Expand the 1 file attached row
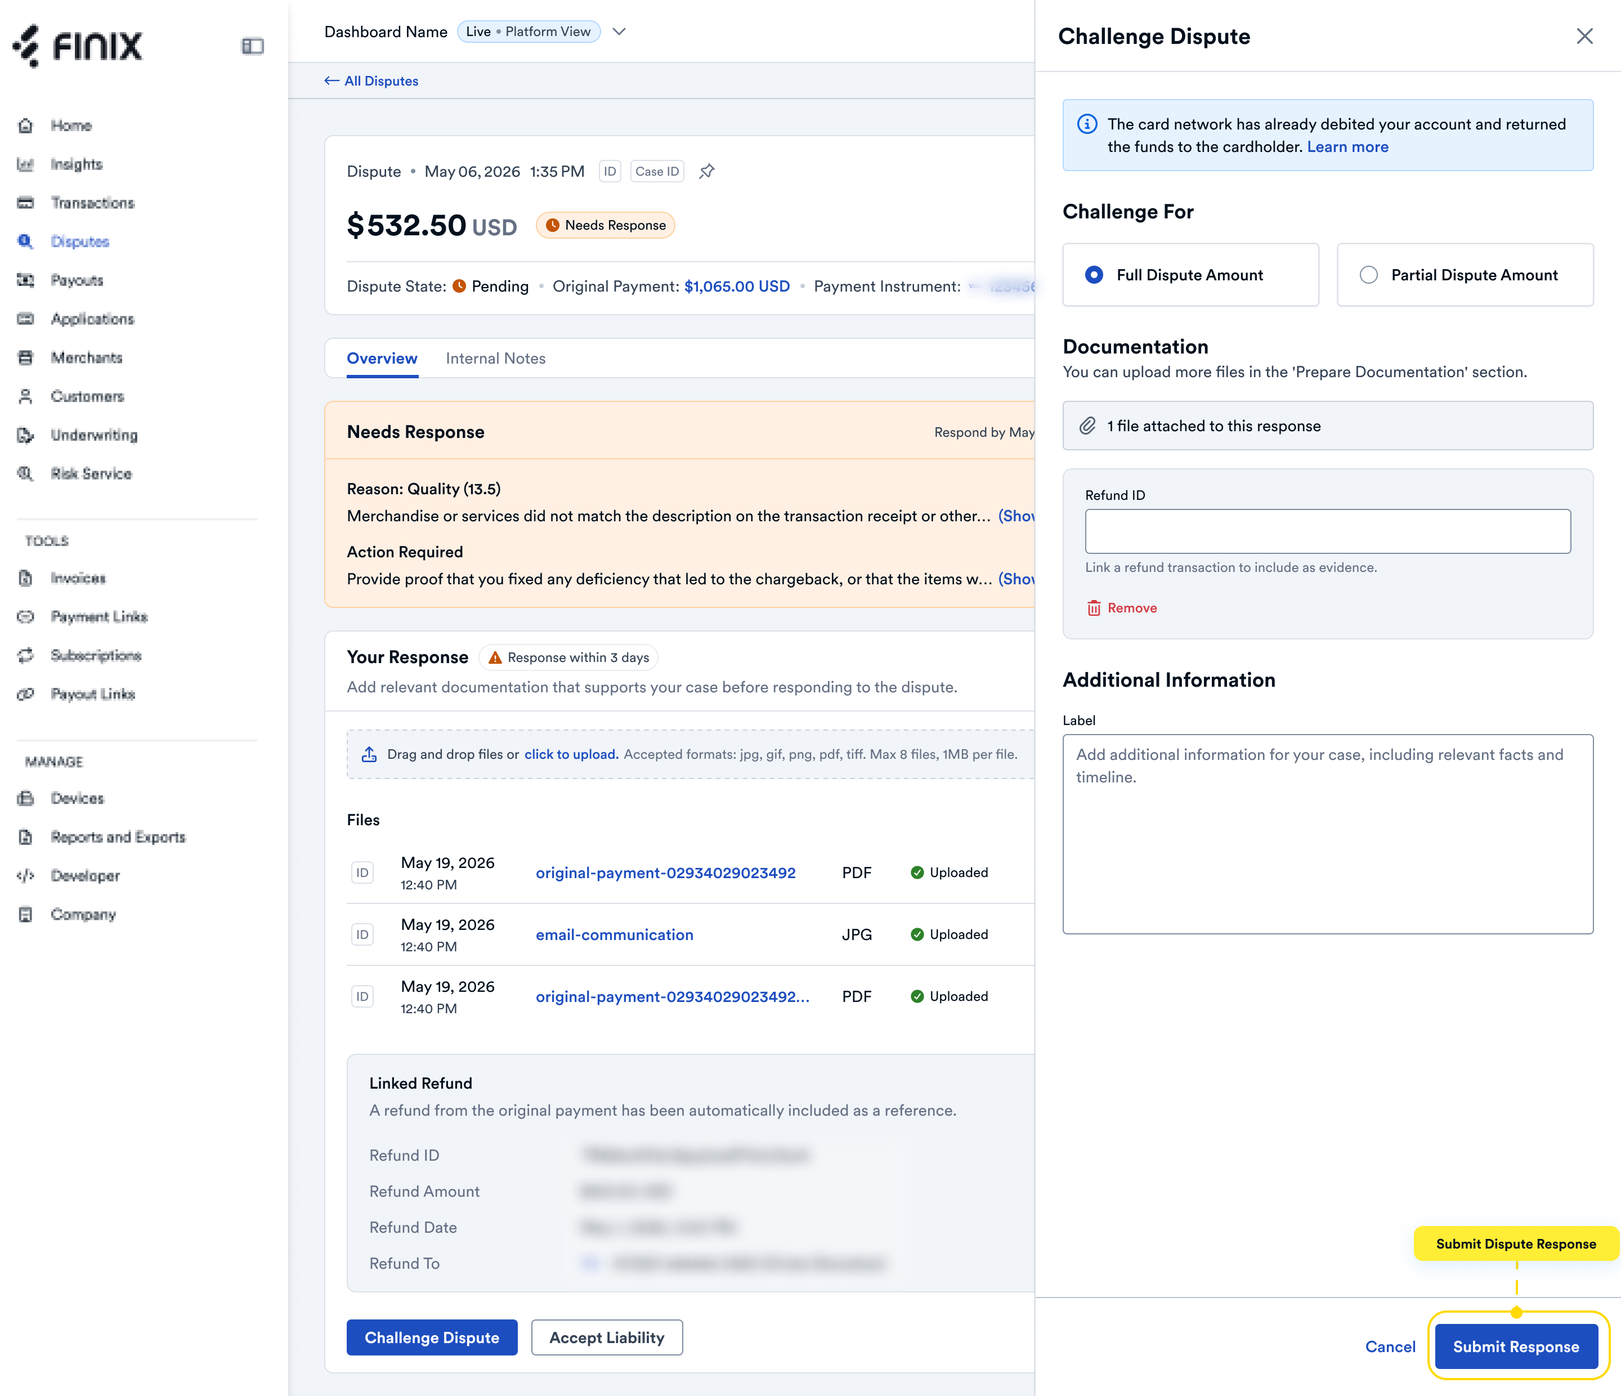The image size is (1621, 1396). click(x=1328, y=426)
